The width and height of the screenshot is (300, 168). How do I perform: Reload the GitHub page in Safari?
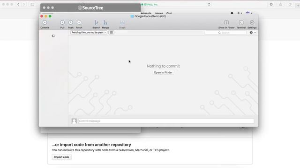coord(209,4)
